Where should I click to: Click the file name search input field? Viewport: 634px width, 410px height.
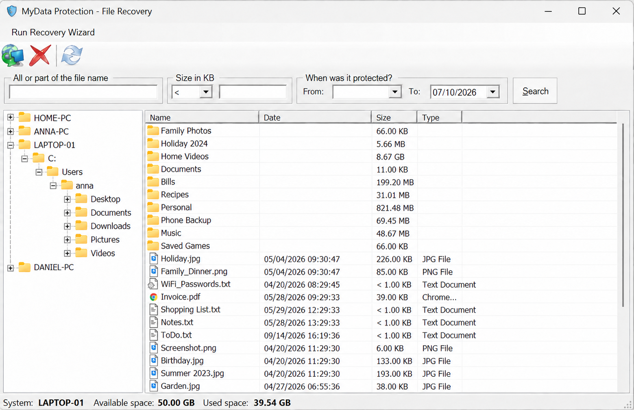[x=83, y=92]
